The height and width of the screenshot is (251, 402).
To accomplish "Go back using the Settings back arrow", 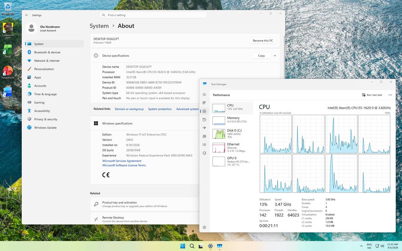I will click(x=27, y=15).
